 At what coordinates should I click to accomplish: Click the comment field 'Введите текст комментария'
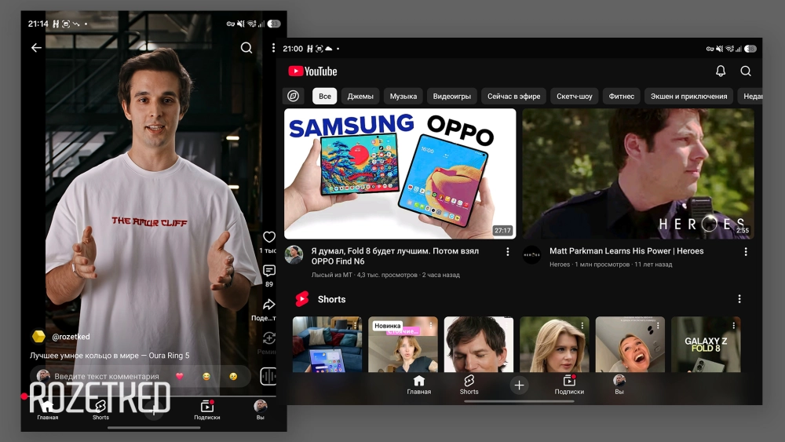click(x=107, y=376)
